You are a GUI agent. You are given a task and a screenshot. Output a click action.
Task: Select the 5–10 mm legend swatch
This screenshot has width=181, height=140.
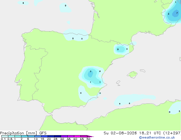pyautogui.click(x=31, y=136)
